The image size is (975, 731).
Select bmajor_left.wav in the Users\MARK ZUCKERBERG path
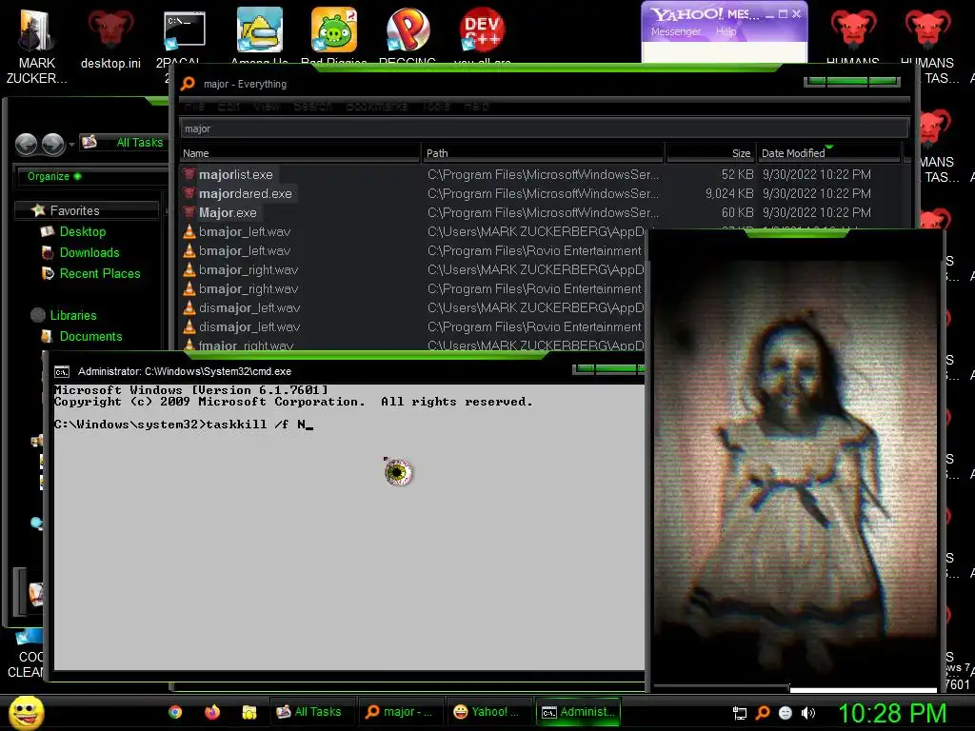coord(245,232)
